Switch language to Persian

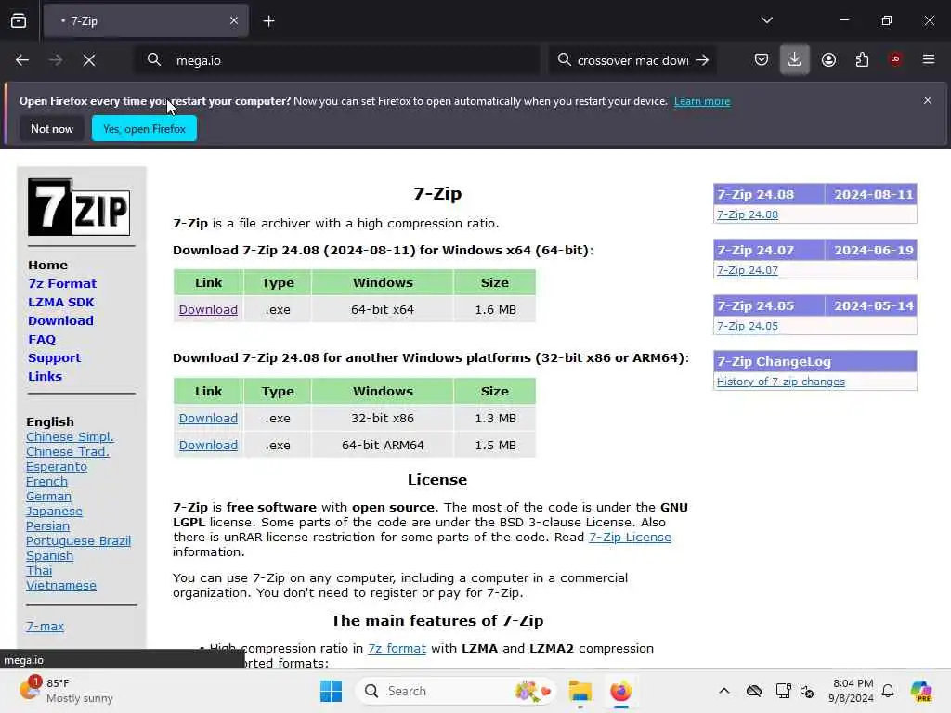(x=48, y=525)
